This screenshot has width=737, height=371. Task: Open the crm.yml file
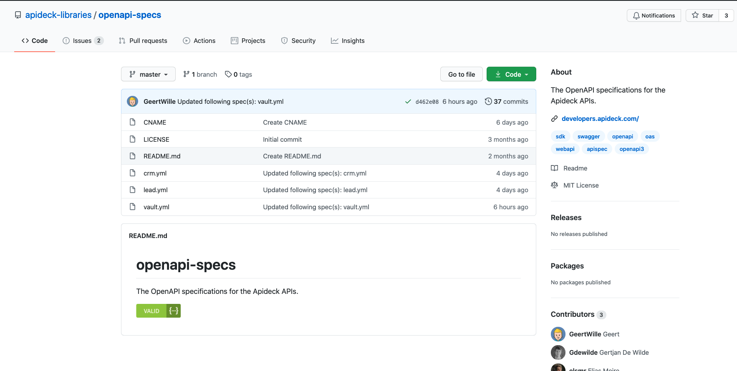tap(155, 173)
